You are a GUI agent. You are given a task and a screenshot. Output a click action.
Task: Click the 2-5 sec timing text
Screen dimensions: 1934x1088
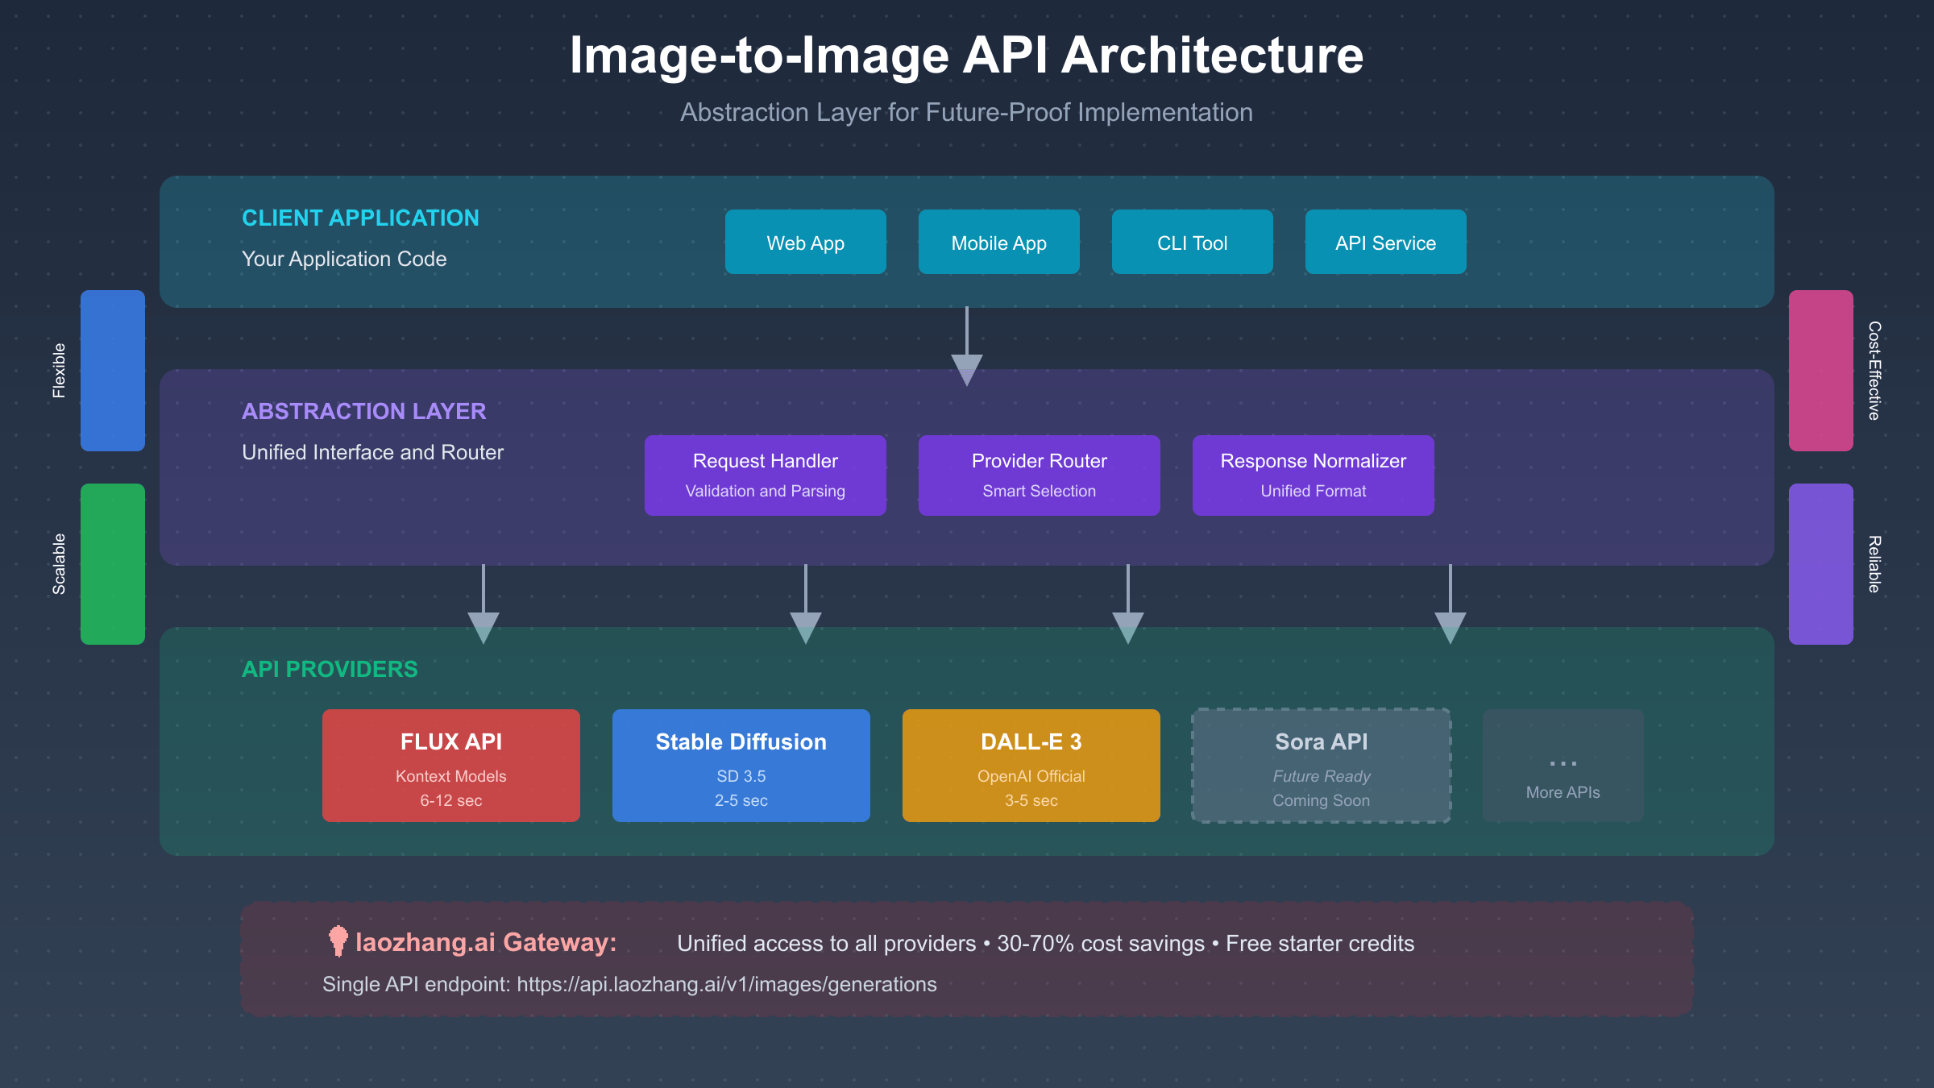coord(741,800)
